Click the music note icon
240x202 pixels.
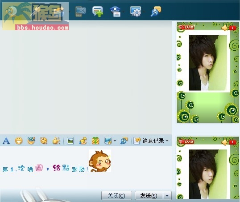[x=83, y=141]
